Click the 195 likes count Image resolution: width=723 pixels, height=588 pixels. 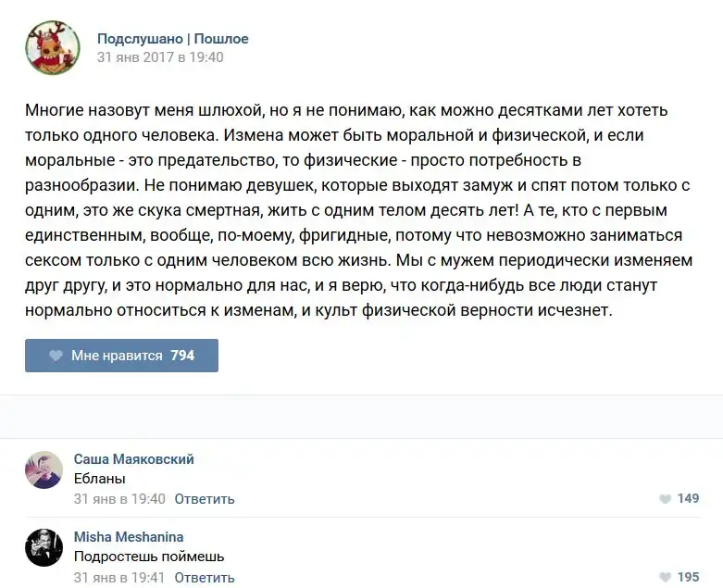coord(689,578)
